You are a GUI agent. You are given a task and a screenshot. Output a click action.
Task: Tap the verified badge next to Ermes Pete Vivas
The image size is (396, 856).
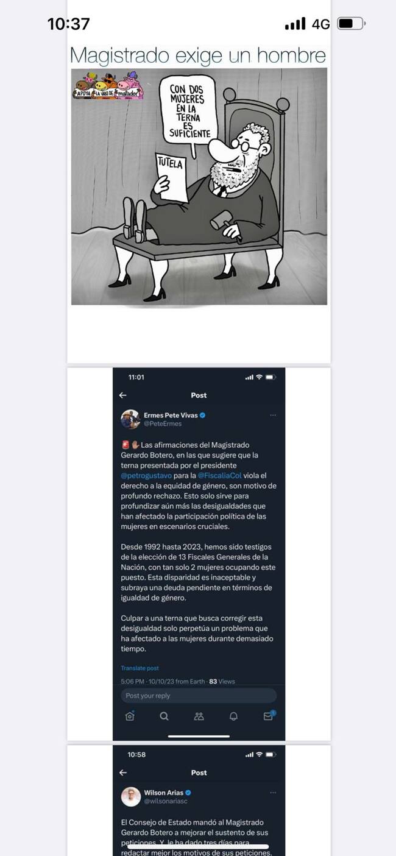click(x=203, y=415)
